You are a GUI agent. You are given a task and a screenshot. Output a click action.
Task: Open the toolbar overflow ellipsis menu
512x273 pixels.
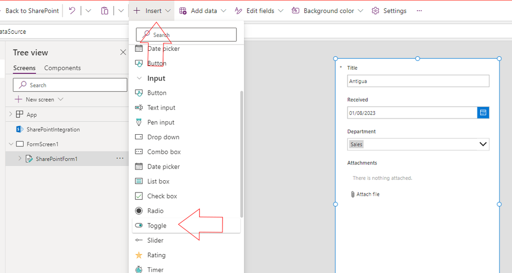(x=419, y=11)
